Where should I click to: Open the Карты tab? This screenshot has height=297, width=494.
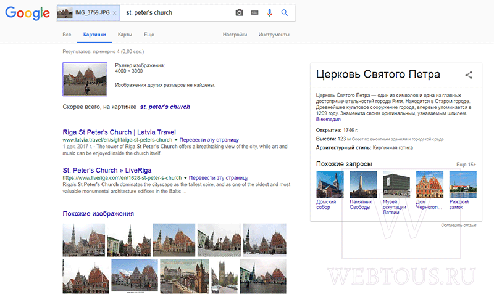click(x=125, y=35)
